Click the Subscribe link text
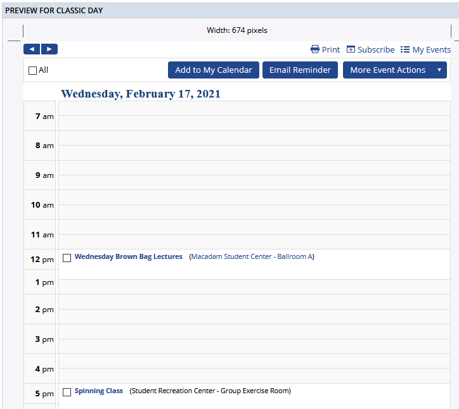 click(x=376, y=49)
